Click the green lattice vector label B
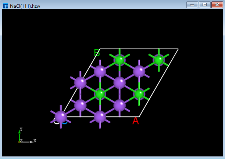This screenshot has width=225, height=159. pyautogui.click(x=97, y=53)
